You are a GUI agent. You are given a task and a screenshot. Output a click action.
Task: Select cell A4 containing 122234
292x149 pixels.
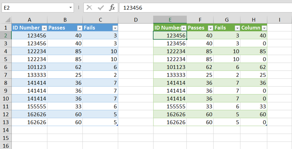pyautogui.click(x=29, y=51)
